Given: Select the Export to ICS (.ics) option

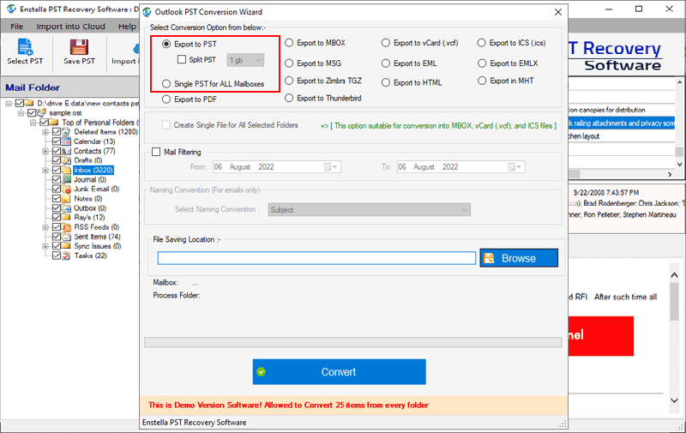Looking at the screenshot, I should pyautogui.click(x=482, y=43).
